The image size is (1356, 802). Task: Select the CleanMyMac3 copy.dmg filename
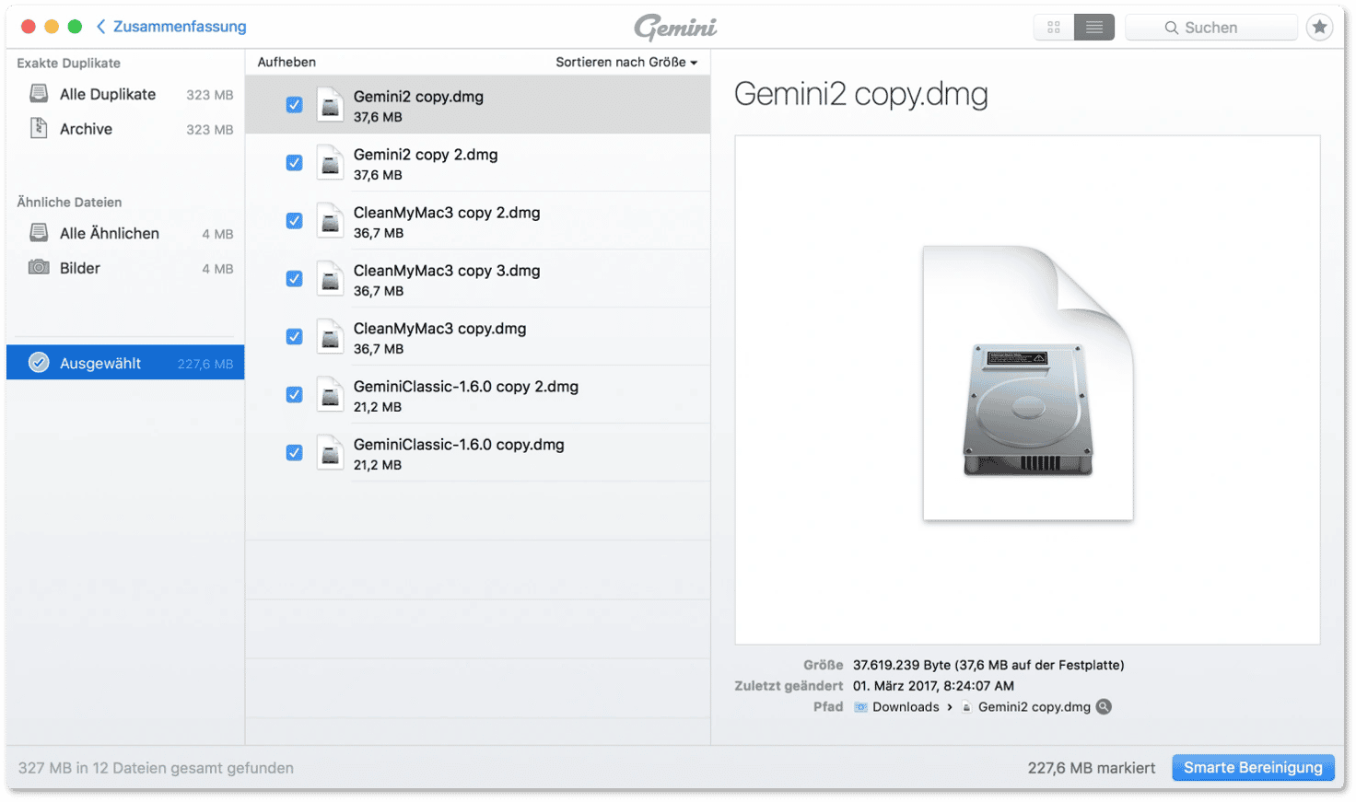click(x=440, y=329)
